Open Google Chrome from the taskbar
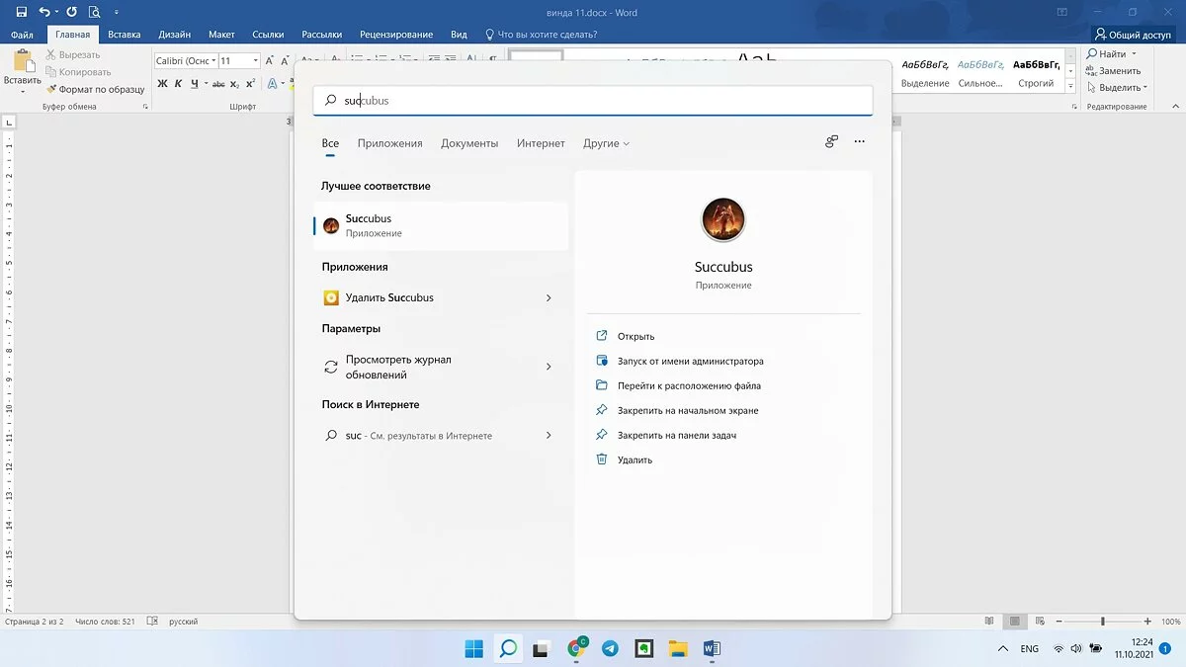Screen dimensions: 1186x667 click(576, 649)
